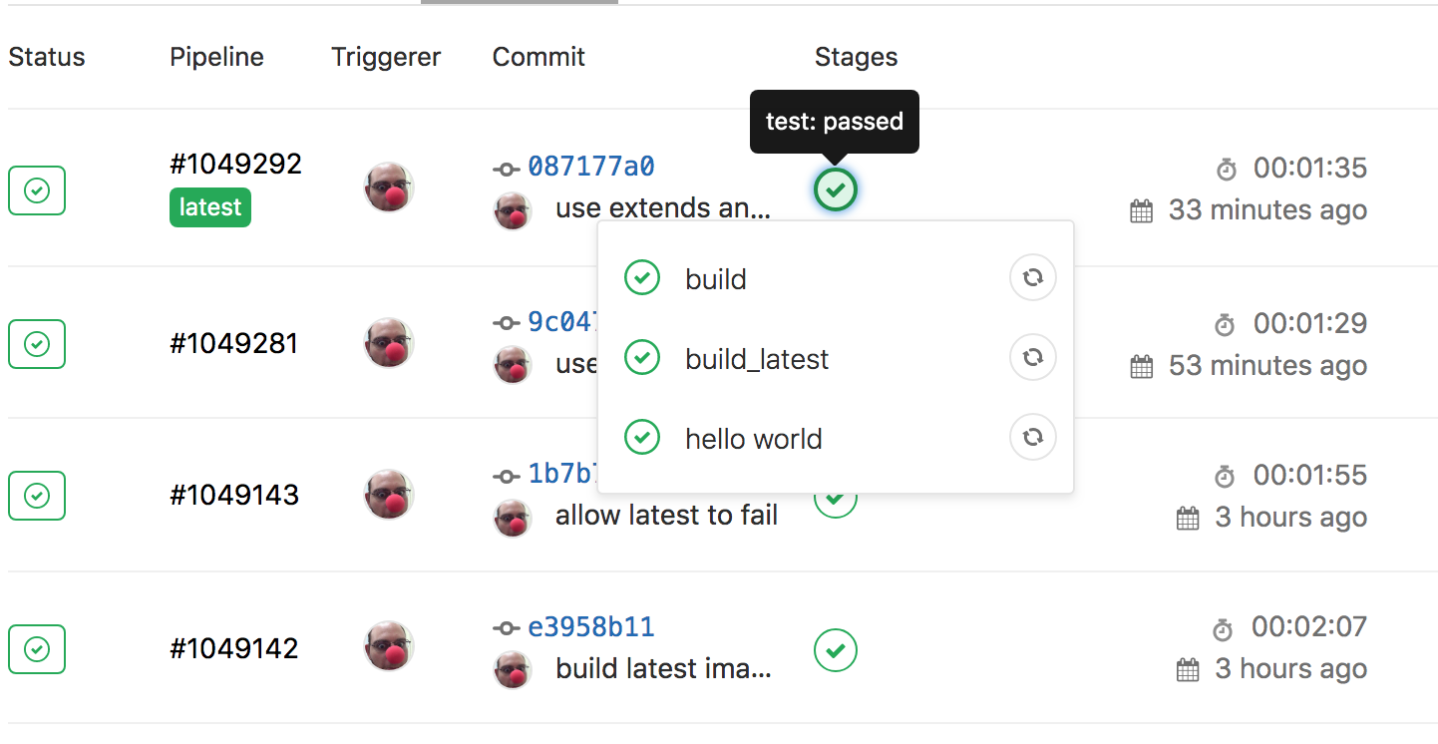Retry the build stage job
Image resolution: width=1438 pixels, height=744 pixels.
pyautogui.click(x=1032, y=277)
